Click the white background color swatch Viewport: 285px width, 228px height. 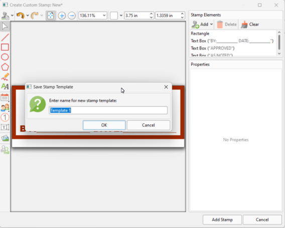click(114, 16)
